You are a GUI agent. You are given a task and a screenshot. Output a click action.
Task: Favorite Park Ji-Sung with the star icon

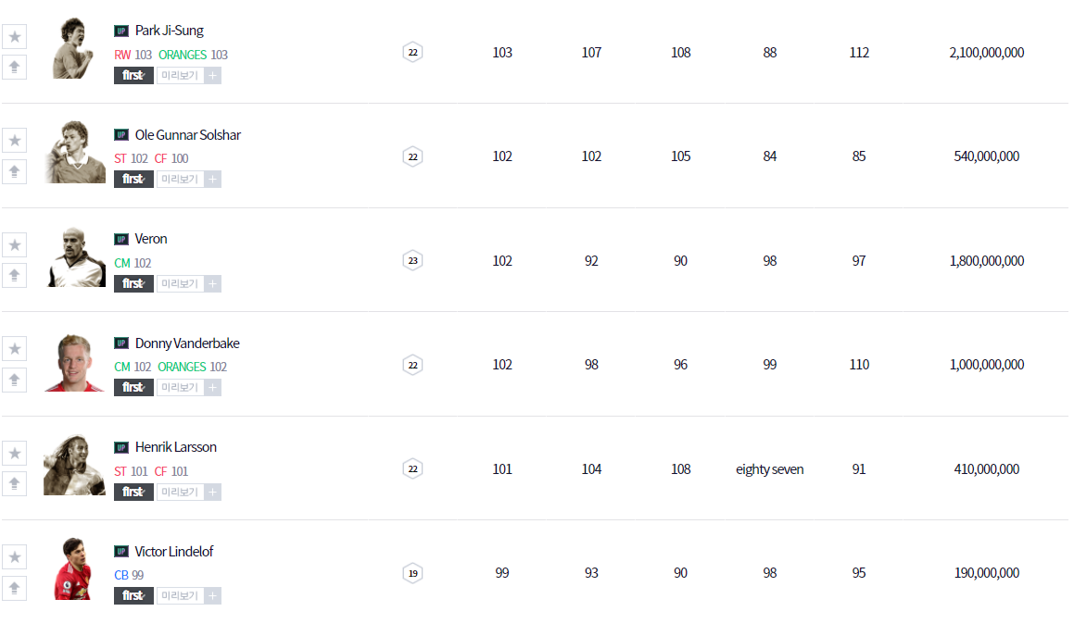15,37
